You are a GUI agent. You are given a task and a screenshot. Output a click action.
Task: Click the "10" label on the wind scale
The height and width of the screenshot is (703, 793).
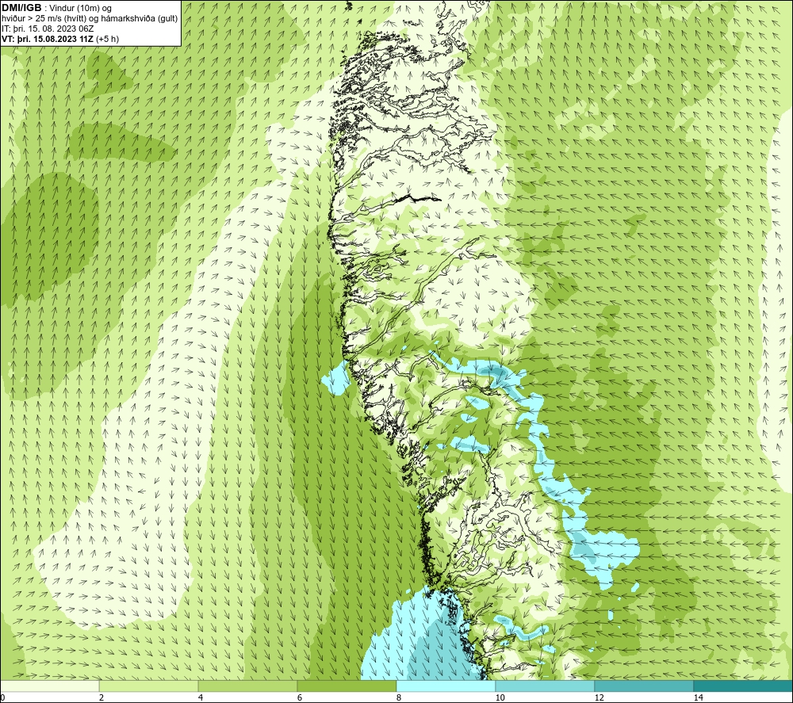pyautogui.click(x=500, y=698)
